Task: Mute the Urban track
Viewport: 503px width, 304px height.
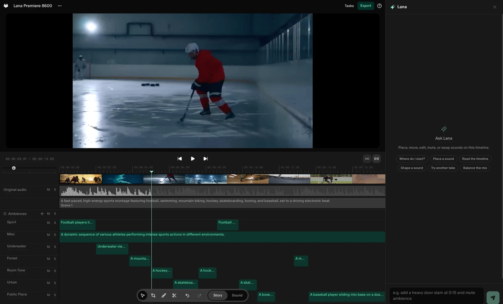Action: pos(48,283)
